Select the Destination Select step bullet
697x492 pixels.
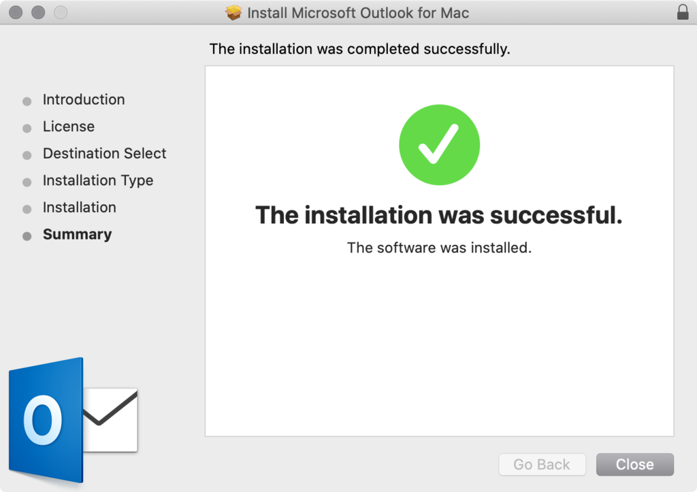coord(26,154)
